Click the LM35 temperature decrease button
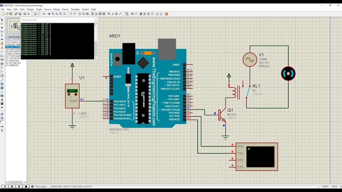Screen dimensions: 342x192 [69, 94]
